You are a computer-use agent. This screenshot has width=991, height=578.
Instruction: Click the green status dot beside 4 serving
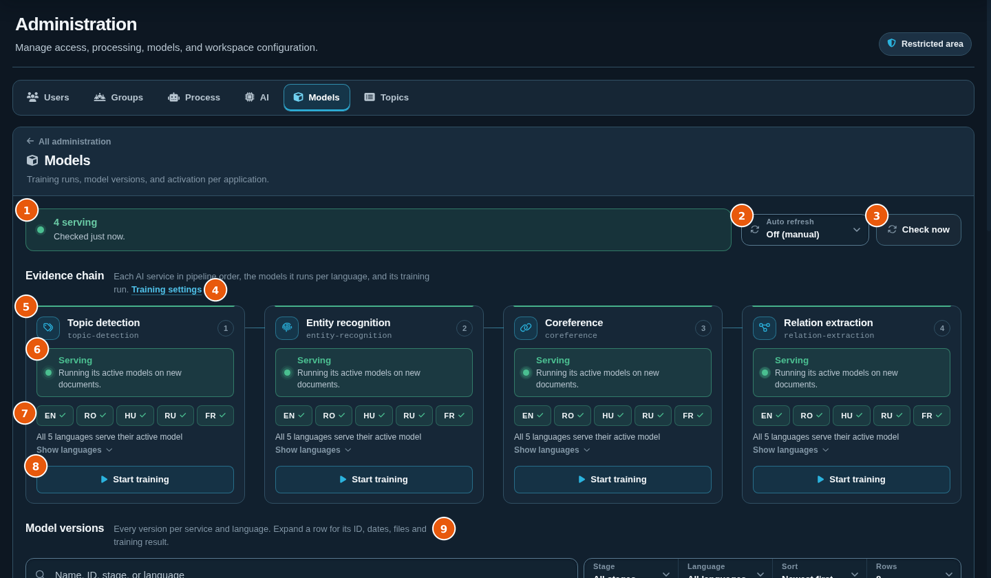(x=41, y=230)
